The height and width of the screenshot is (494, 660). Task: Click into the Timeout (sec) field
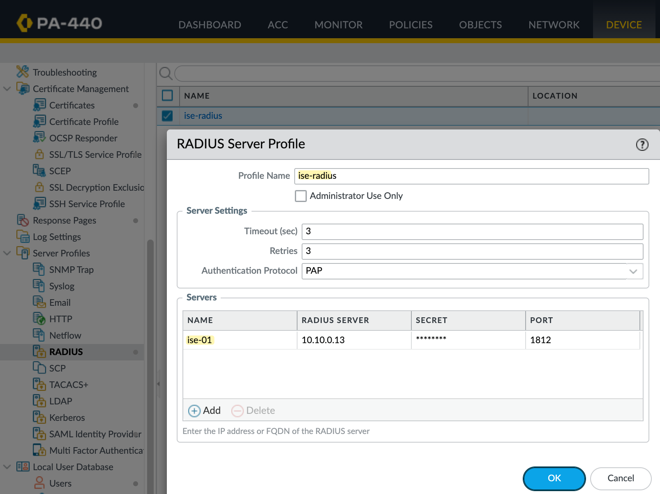coord(472,231)
